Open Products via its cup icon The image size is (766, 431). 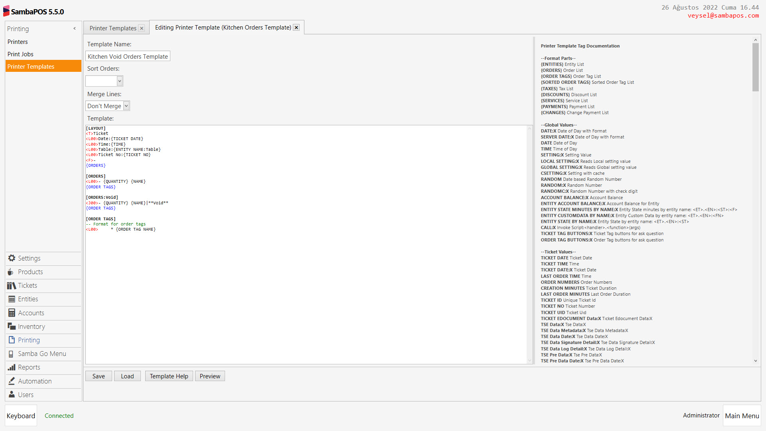pos(11,272)
